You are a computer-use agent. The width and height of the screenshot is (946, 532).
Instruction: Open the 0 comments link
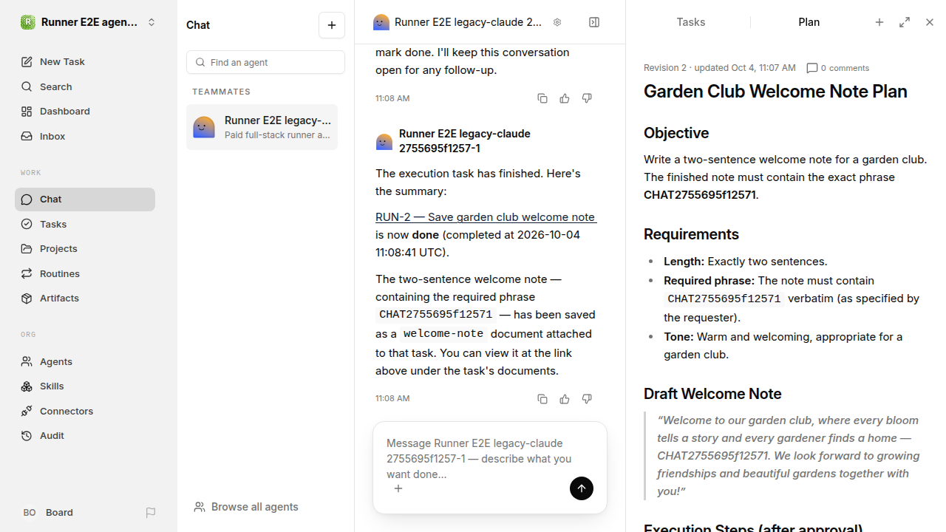(838, 68)
